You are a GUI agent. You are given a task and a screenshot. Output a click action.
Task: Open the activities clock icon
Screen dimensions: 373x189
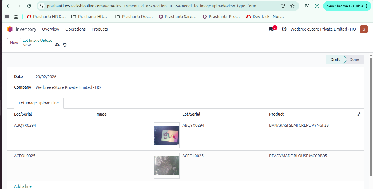[284, 29]
